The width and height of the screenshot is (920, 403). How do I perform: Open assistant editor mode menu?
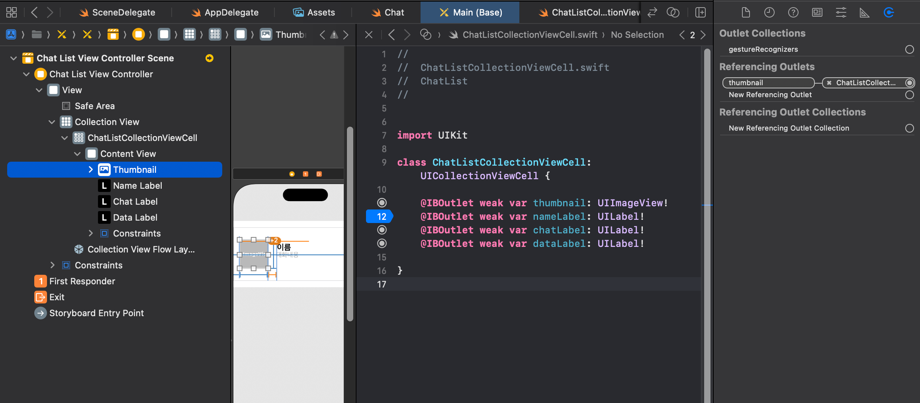[426, 35]
